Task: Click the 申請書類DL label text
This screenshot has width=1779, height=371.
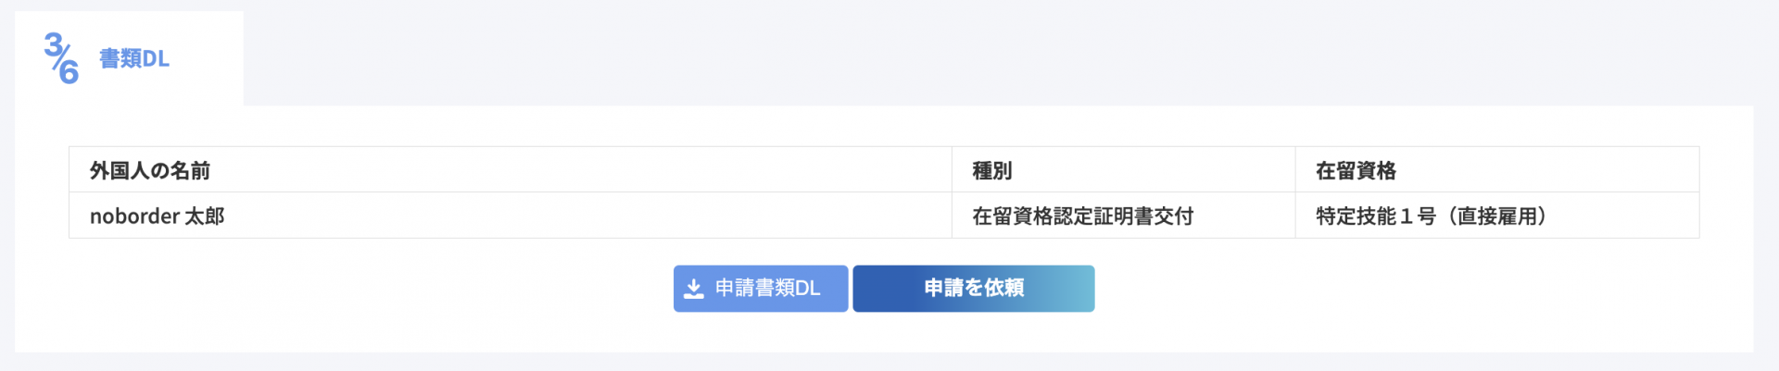Action: click(767, 289)
